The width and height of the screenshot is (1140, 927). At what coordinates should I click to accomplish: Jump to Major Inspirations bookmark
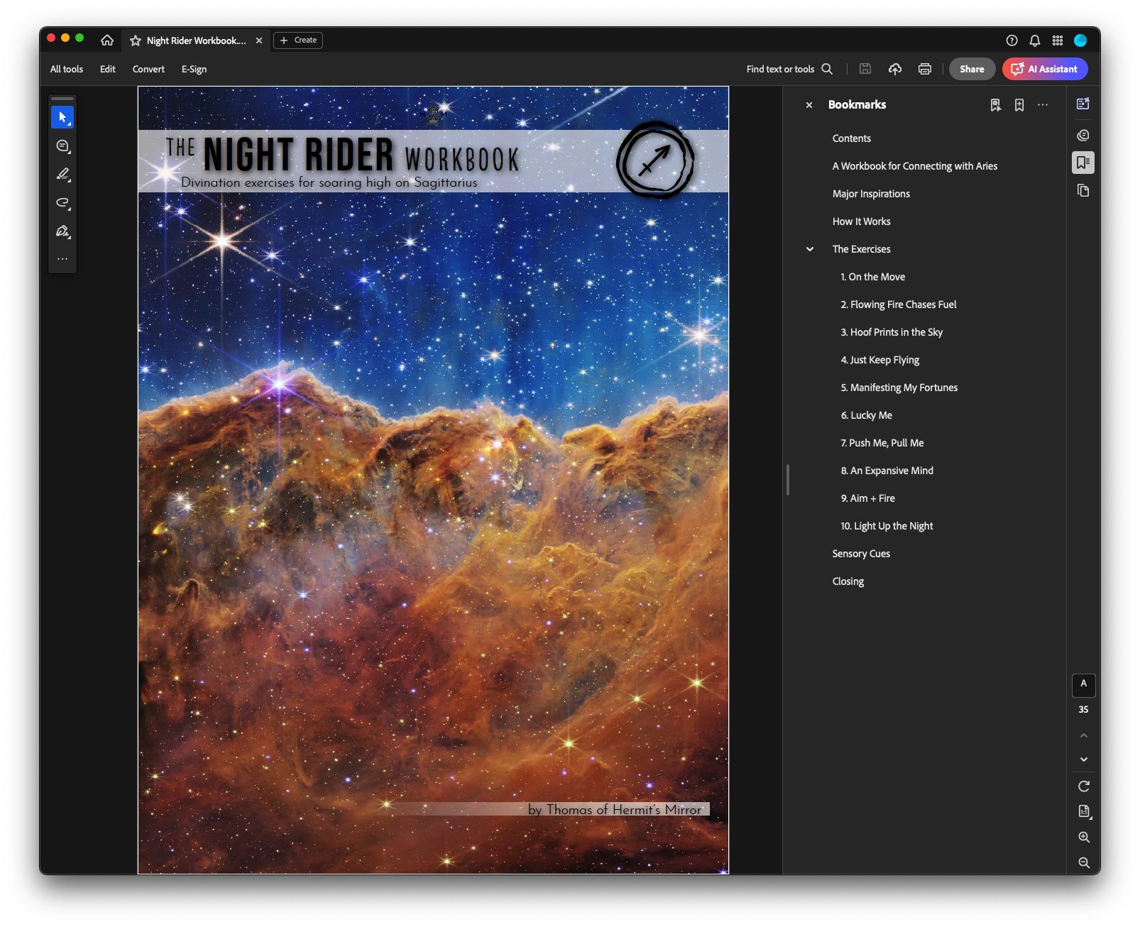871,194
